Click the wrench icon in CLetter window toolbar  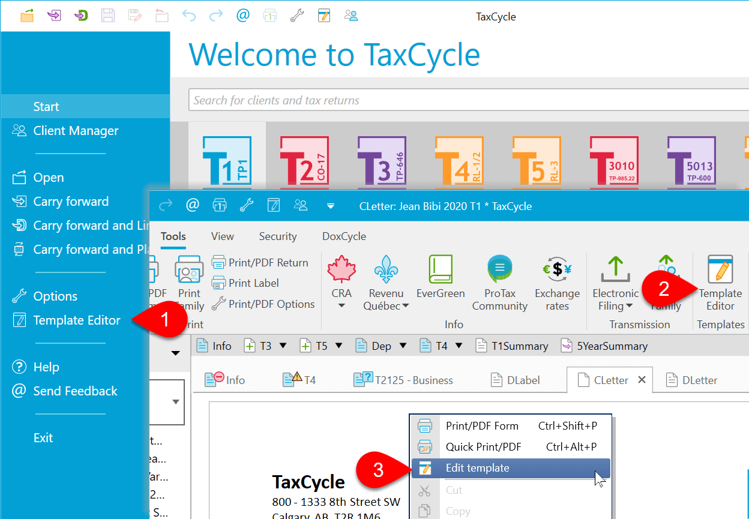(x=246, y=206)
